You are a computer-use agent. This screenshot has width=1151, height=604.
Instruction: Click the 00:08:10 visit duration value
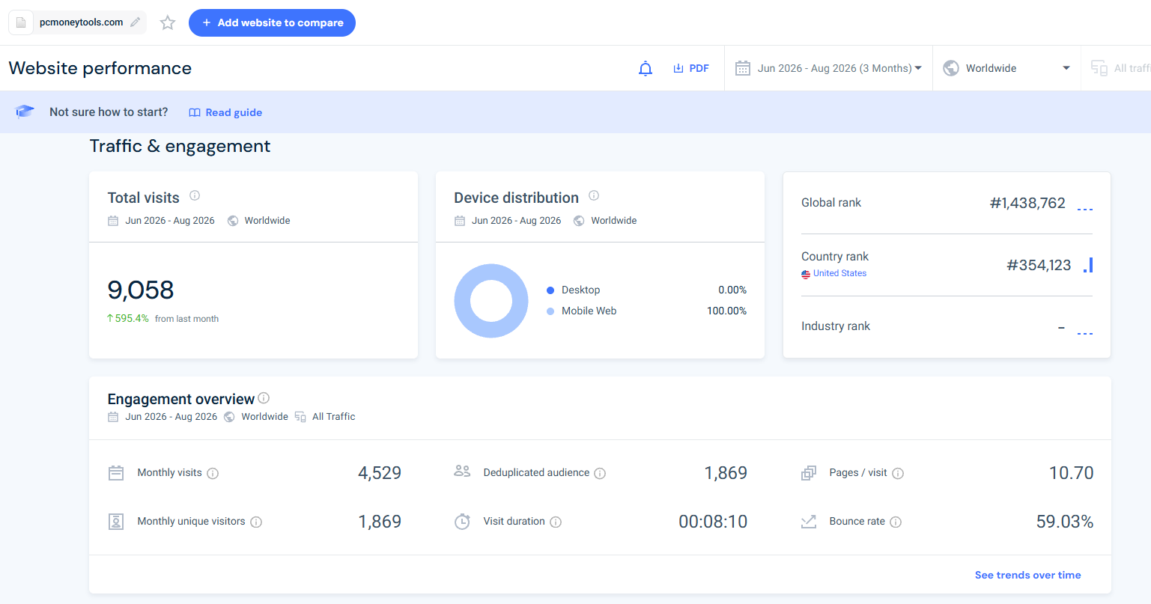click(x=713, y=522)
